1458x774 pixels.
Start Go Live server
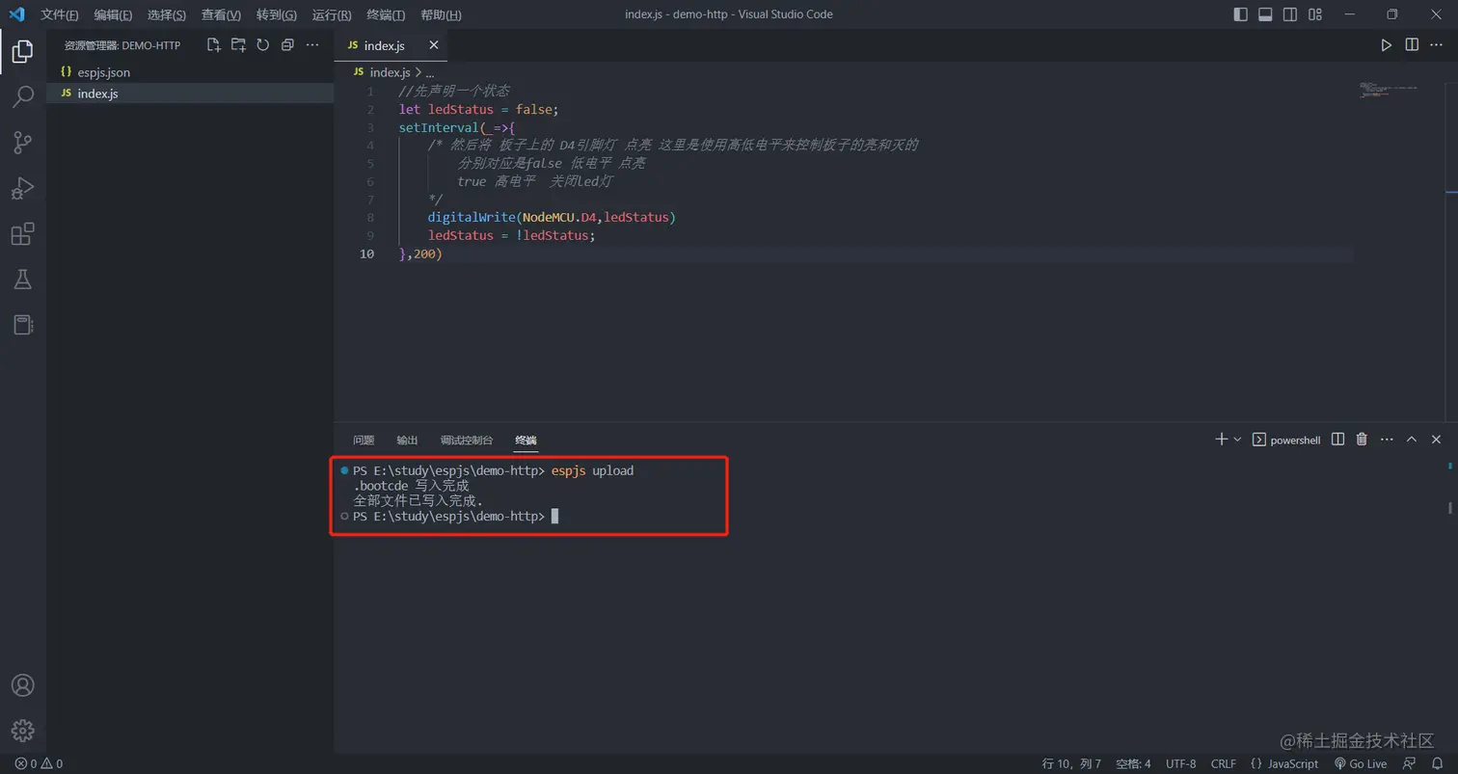point(1360,763)
